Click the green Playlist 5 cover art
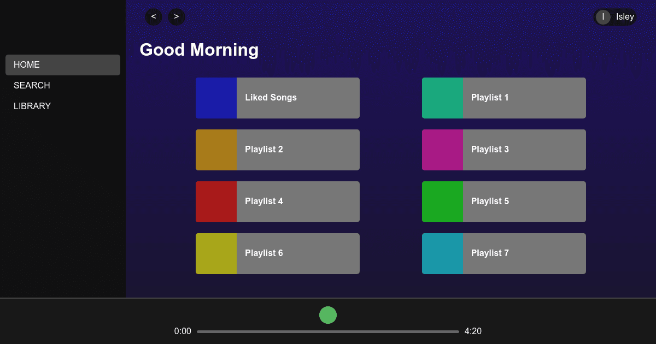The width and height of the screenshot is (656, 344). 443,201
